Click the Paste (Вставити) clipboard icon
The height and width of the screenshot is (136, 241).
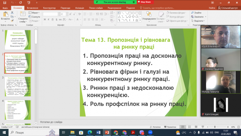[6, 14]
